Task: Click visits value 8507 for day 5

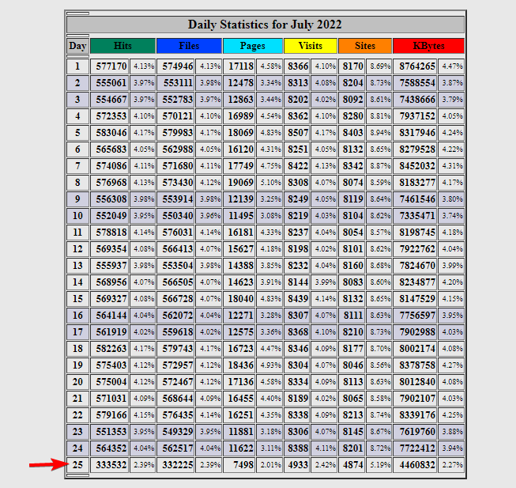Action: (297, 132)
